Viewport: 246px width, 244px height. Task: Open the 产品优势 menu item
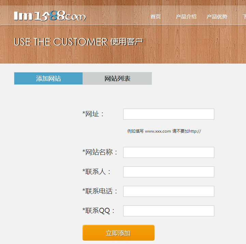(217, 16)
